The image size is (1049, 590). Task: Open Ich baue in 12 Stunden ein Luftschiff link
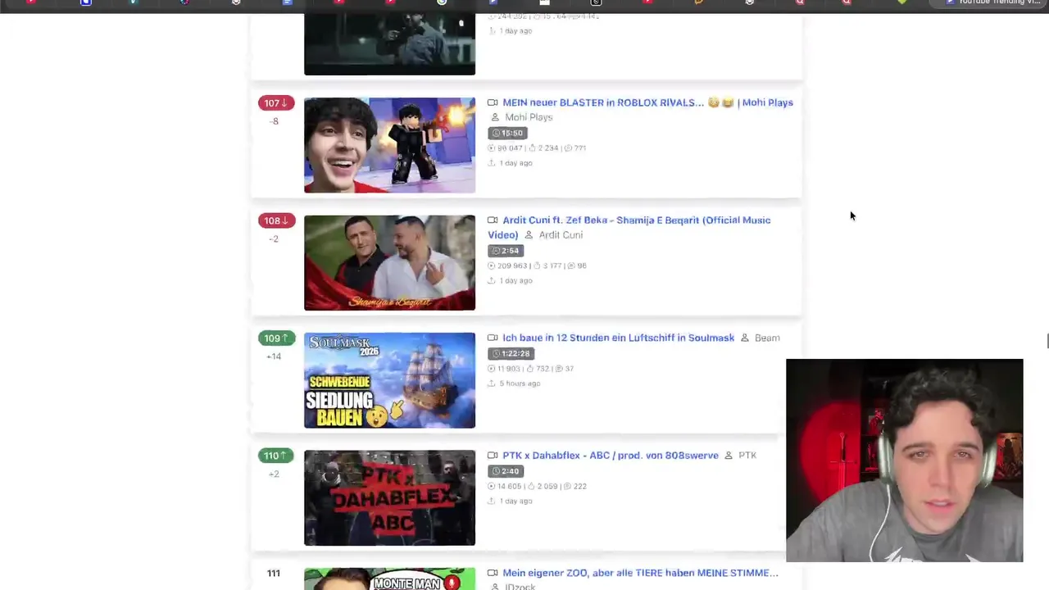coord(618,338)
